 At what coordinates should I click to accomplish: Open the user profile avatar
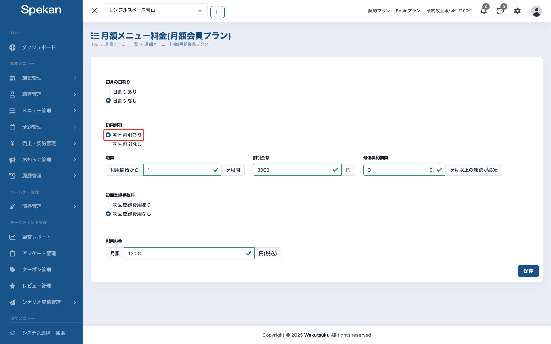point(536,11)
